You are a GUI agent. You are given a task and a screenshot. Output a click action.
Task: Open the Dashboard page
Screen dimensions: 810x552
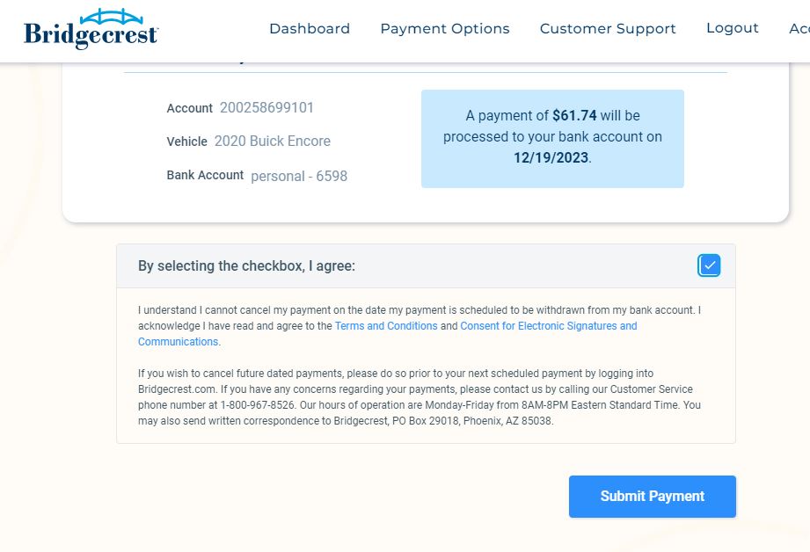tap(310, 29)
